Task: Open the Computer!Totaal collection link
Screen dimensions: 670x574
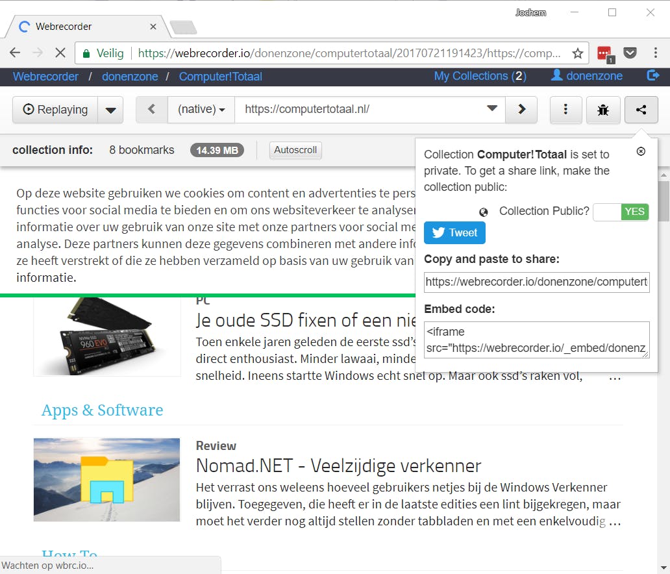Action: tap(221, 77)
